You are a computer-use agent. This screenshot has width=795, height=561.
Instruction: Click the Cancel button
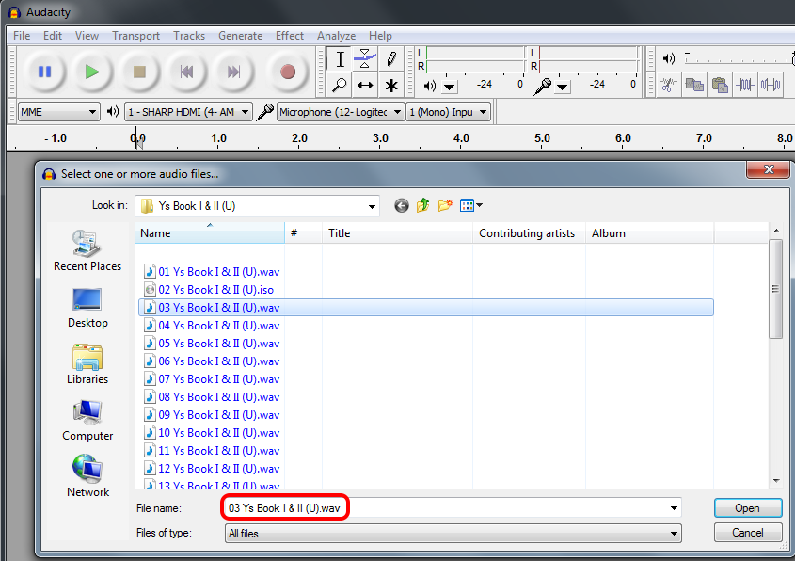pos(748,533)
